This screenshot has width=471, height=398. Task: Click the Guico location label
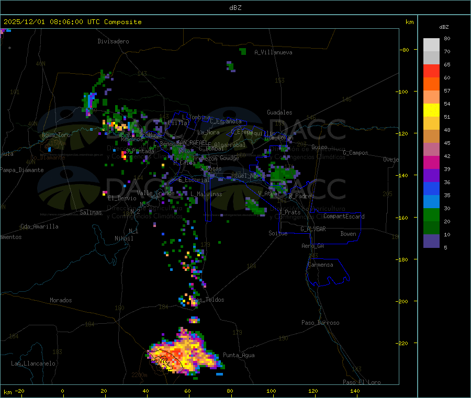pos(319,147)
